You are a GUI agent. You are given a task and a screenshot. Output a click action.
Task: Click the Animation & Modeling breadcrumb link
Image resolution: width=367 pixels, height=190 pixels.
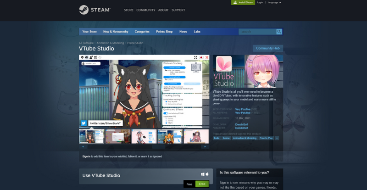pos(110,43)
